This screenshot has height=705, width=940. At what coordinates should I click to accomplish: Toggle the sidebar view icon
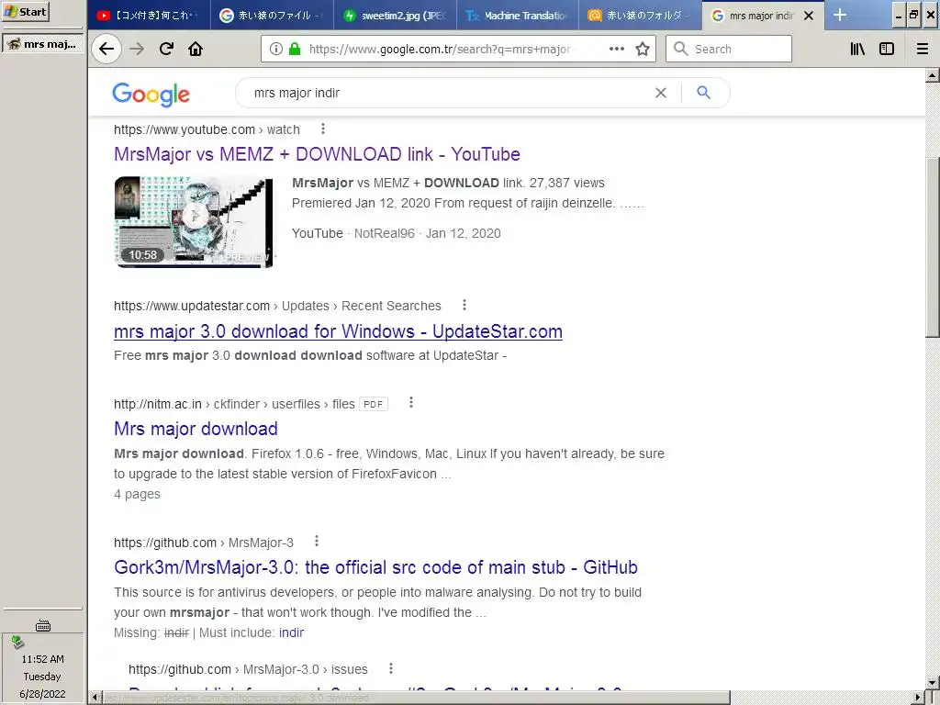(x=887, y=49)
